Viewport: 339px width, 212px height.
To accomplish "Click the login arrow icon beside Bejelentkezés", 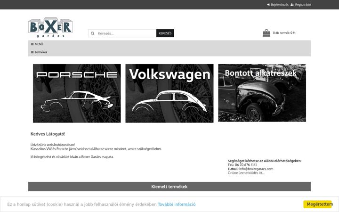I will (268, 5).
